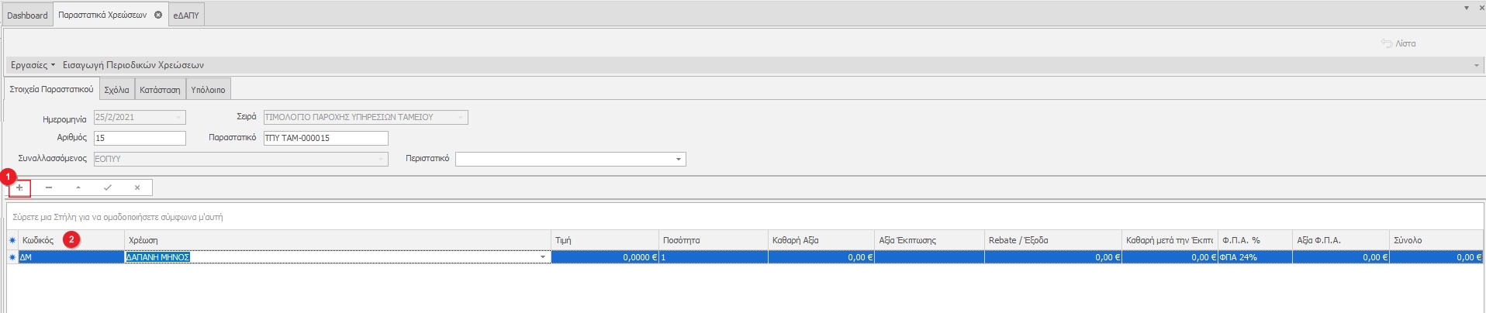
Task: Click into the Αριθμός input field
Action: click(x=140, y=138)
